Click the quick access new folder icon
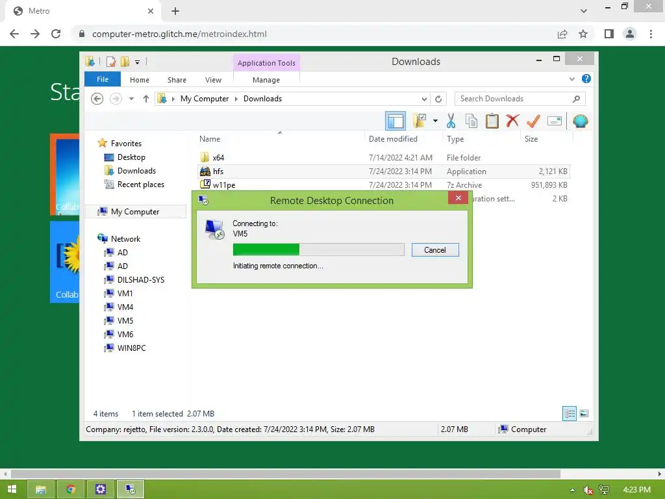 point(125,62)
